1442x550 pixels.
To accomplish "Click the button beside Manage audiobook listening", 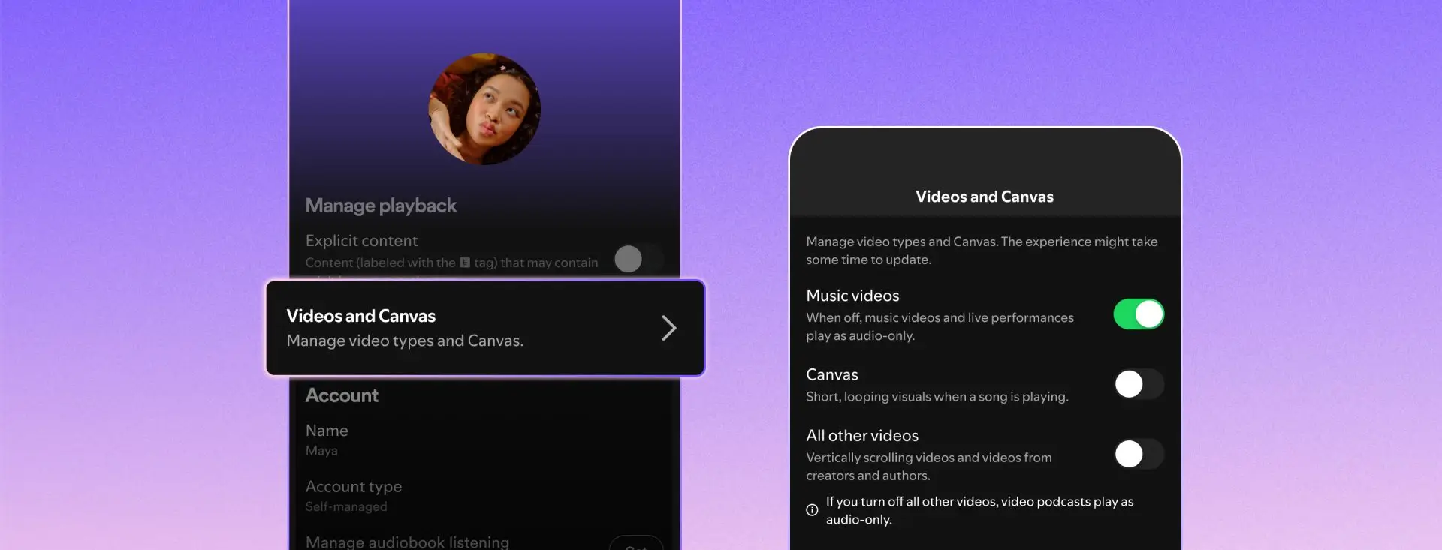I will [635, 544].
